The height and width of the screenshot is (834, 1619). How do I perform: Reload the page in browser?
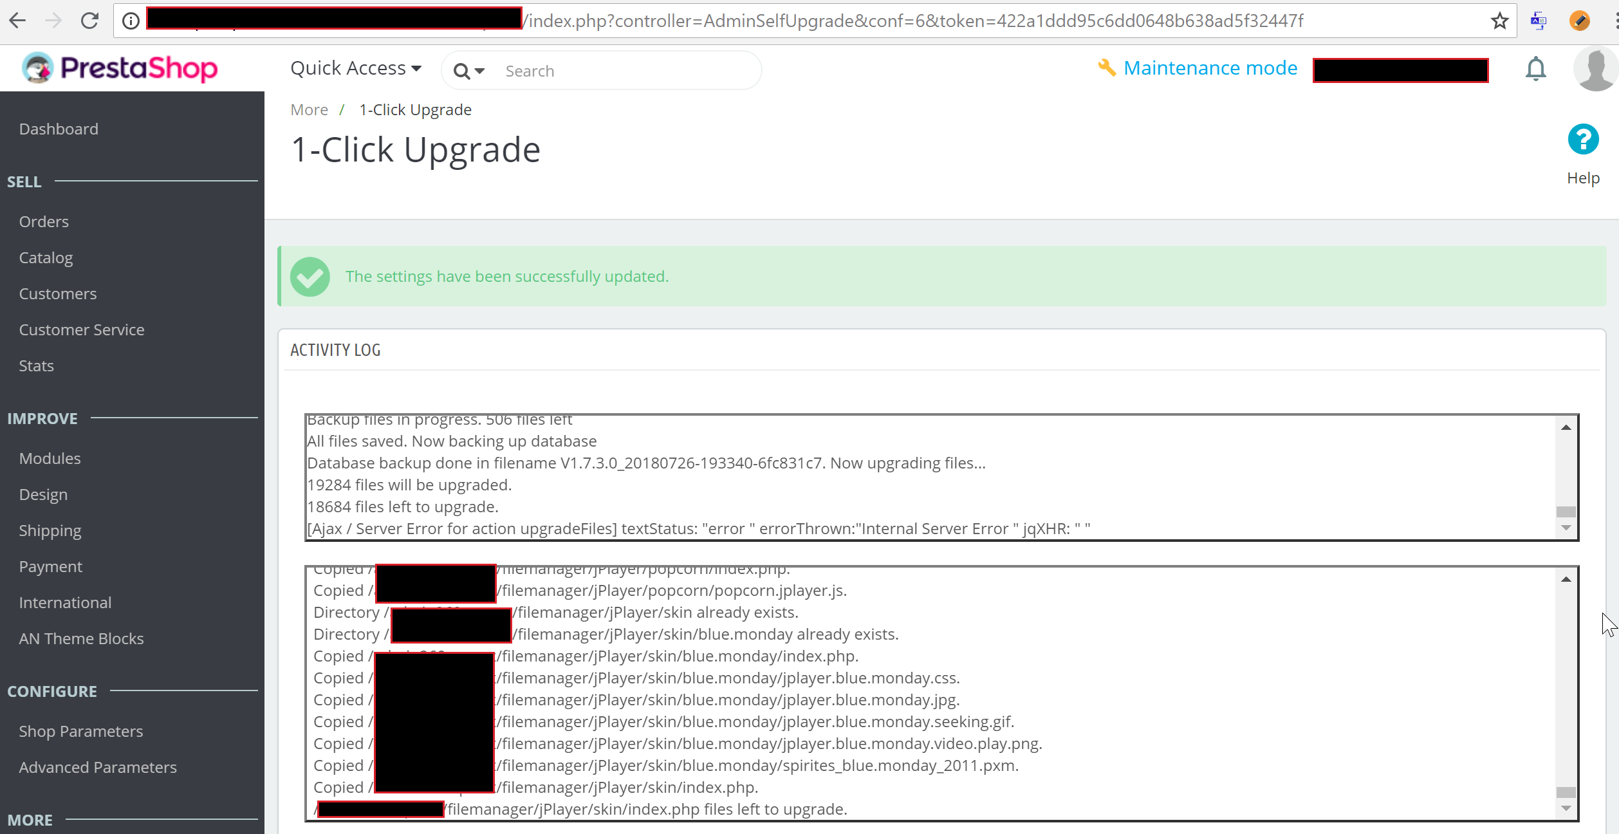click(x=90, y=21)
